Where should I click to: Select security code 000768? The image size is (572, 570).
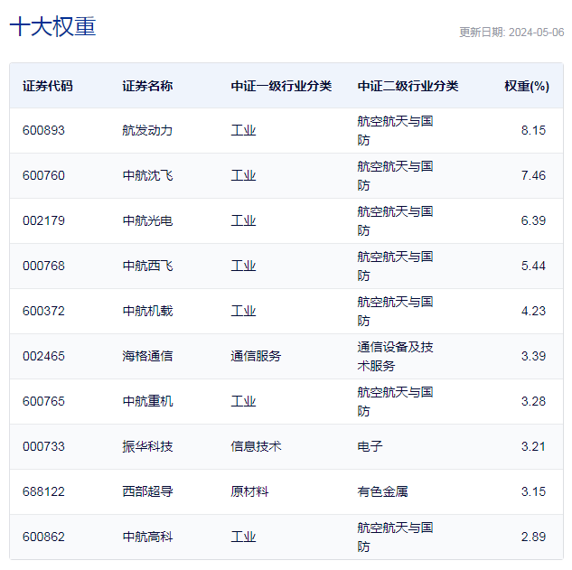pyautogui.click(x=43, y=266)
